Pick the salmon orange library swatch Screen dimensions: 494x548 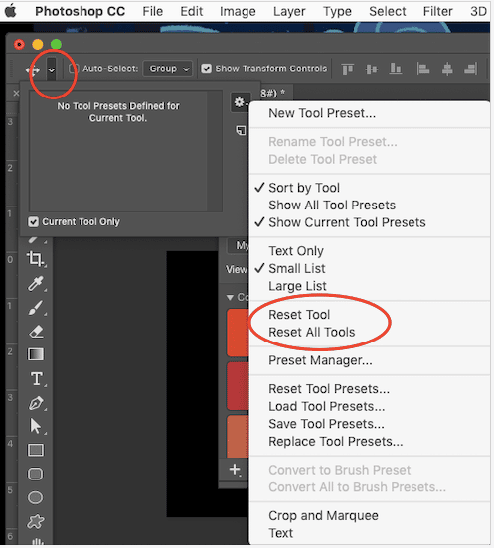coord(238,436)
